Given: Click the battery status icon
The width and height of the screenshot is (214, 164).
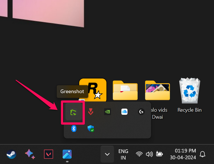Looking at the screenshot, I should pyautogui.click(x=159, y=154).
